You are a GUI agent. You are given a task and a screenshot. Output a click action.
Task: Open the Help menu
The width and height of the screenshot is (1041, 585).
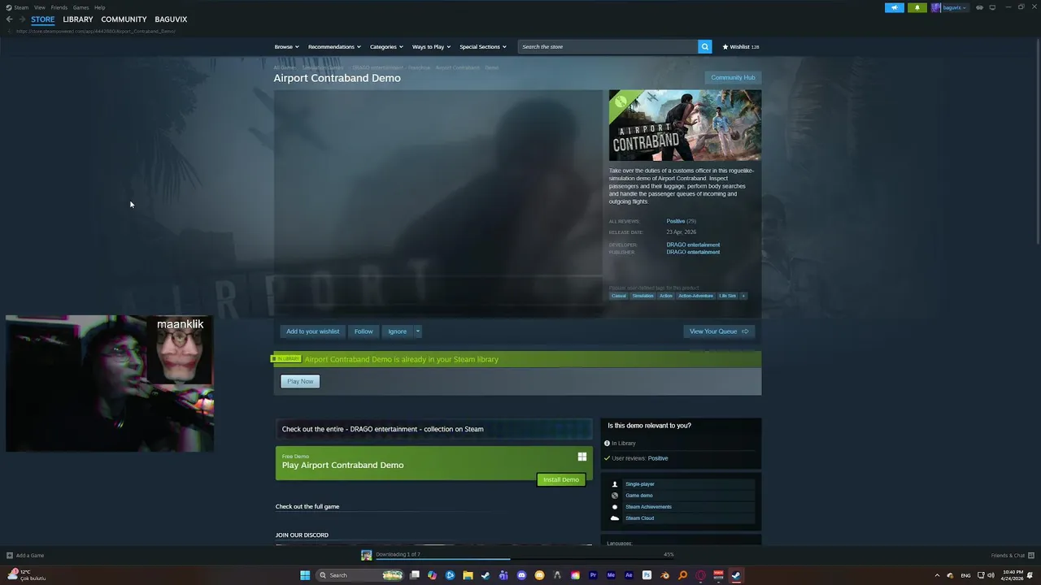pyautogui.click(x=100, y=7)
